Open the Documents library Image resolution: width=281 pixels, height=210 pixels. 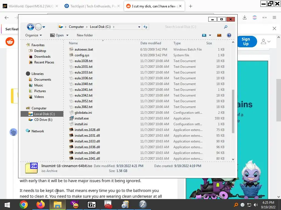coord(43,80)
